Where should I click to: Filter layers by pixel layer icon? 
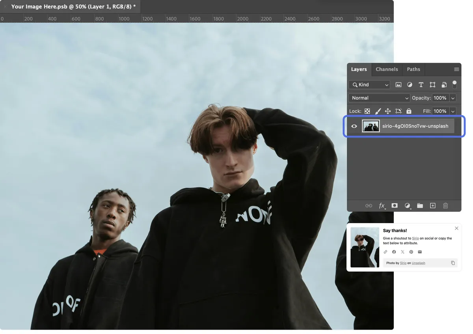(x=399, y=85)
